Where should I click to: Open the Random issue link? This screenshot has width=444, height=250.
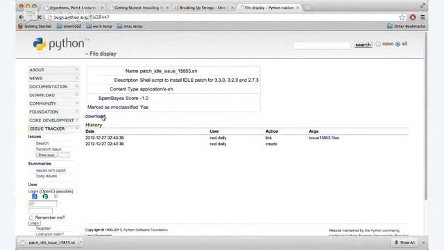49,149
